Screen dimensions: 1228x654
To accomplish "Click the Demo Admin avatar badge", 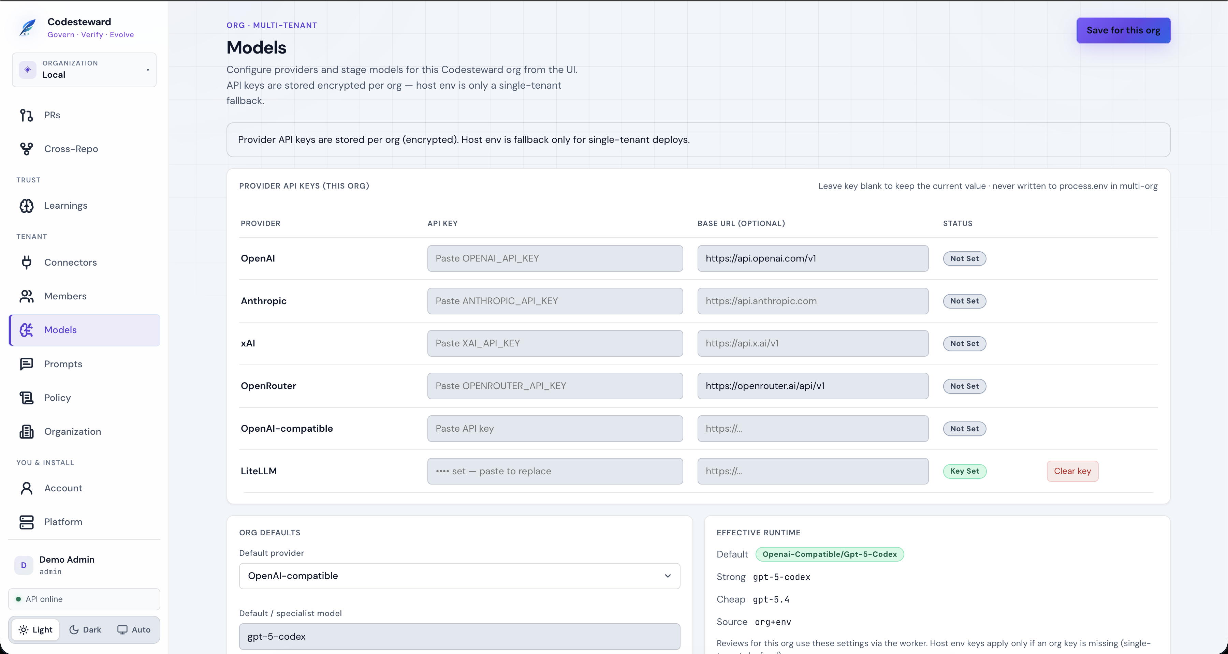I will (x=24, y=565).
